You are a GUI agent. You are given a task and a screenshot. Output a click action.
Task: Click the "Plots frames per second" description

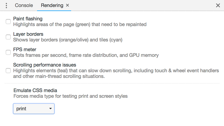pyautogui.click(x=86, y=55)
